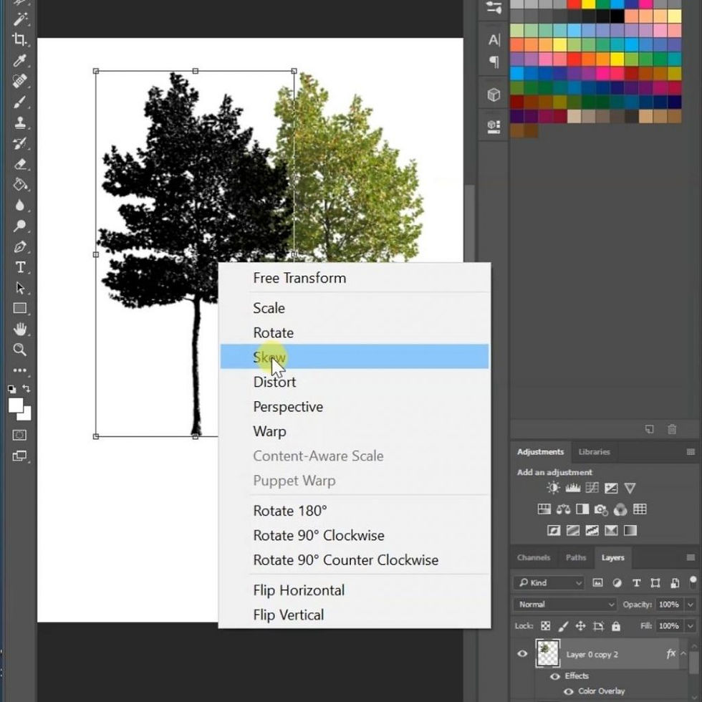Image resolution: width=702 pixels, height=702 pixels.
Task: Open the Fill slider dropdown arrow
Action: click(691, 626)
